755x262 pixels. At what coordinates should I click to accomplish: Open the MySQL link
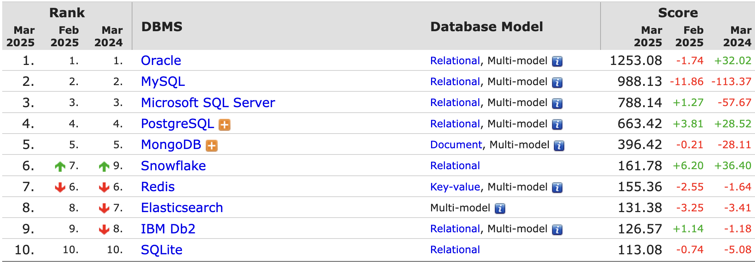coord(163,81)
